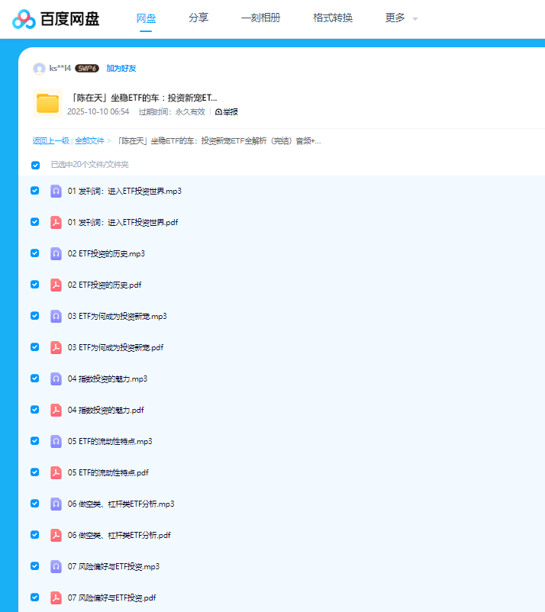The height and width of the screenshot is (612, 545).
Task: Open file 01 发刊词：进入ETF投资世界.mp3
Action: (x=124, y=192)
